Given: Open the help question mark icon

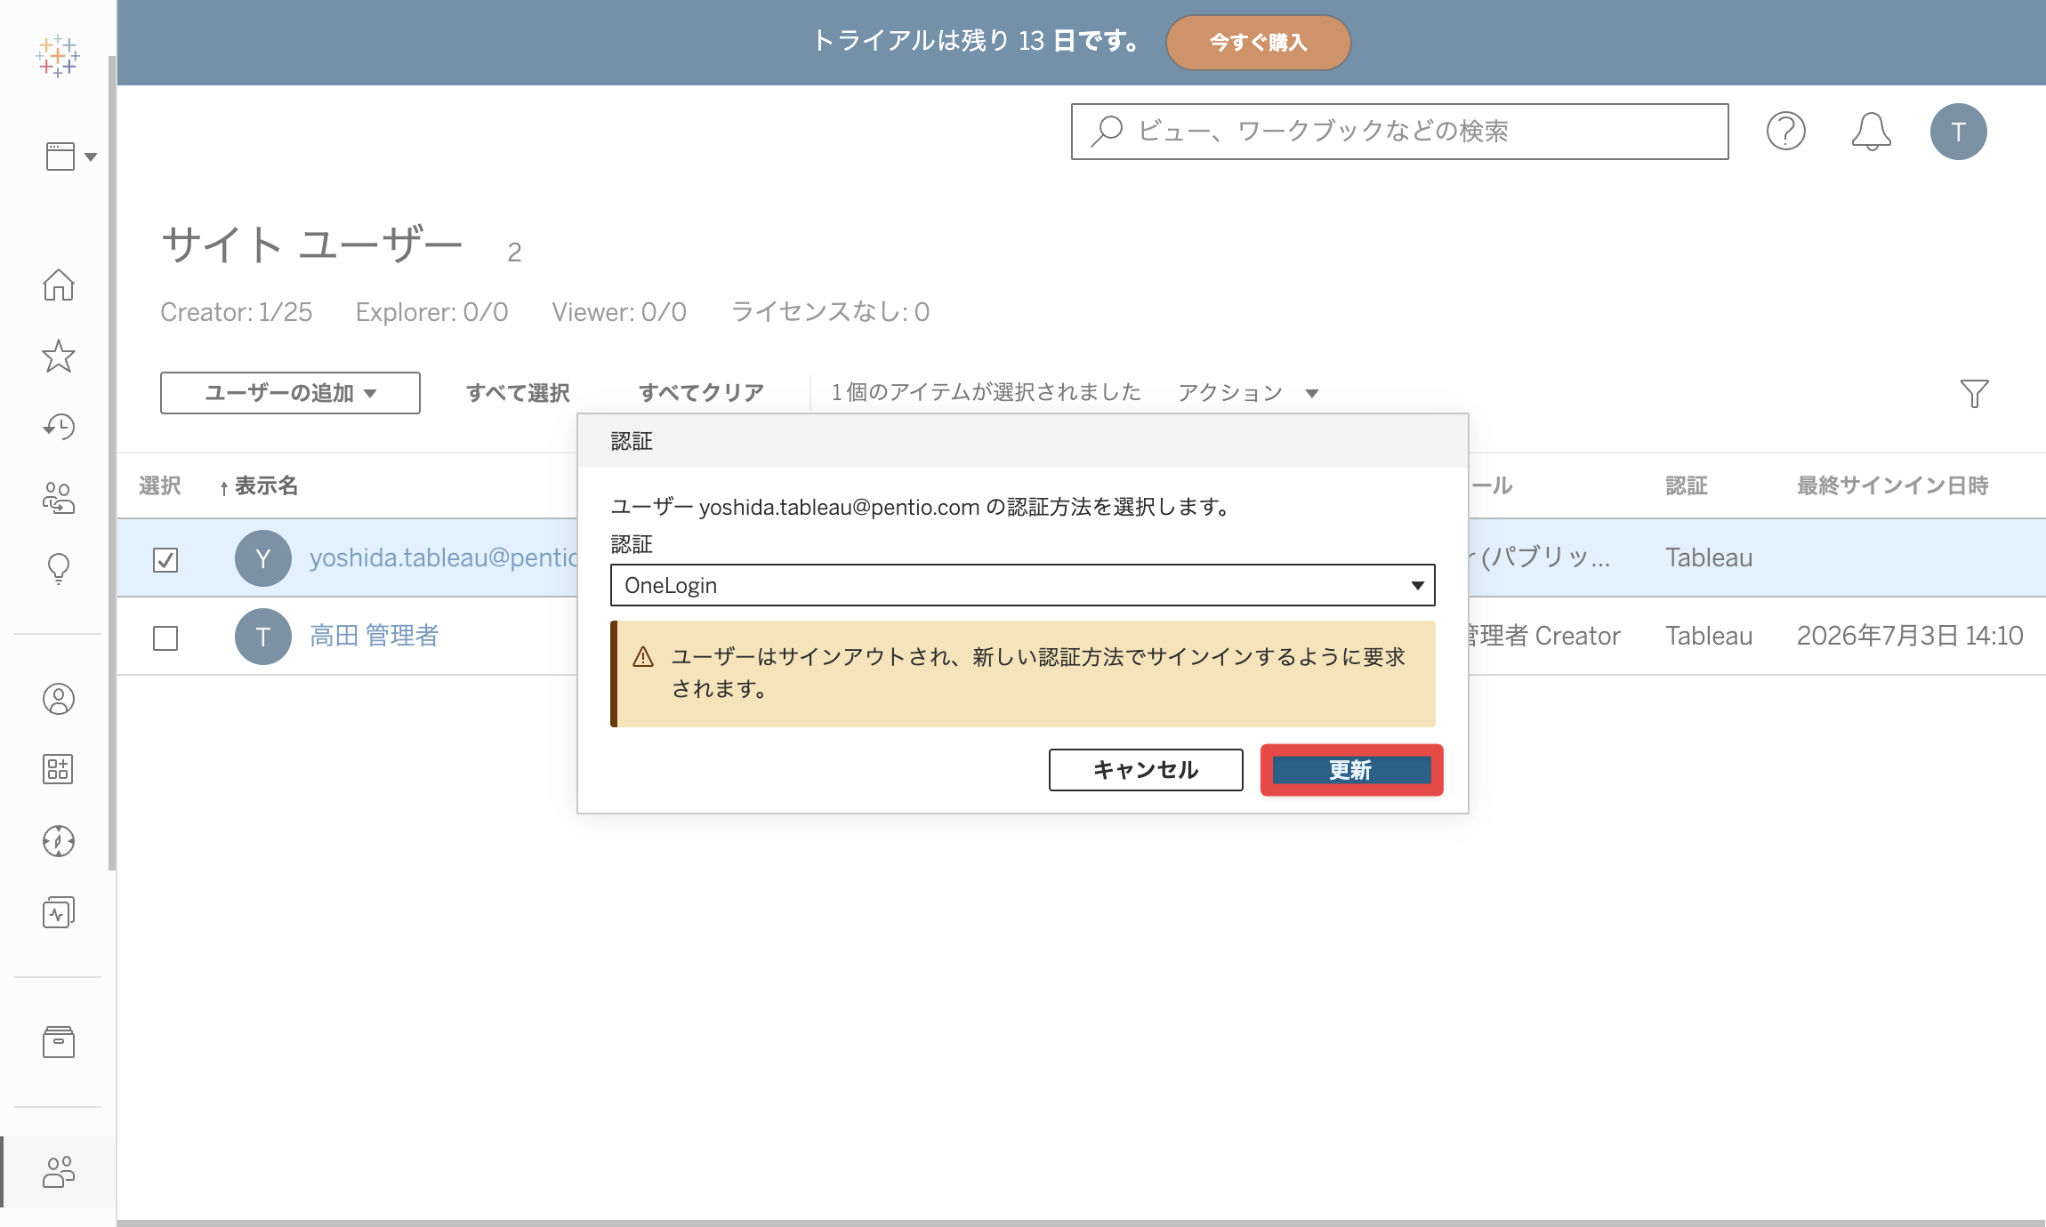Looking at the screenshot, I should (x=1785, y=132).
